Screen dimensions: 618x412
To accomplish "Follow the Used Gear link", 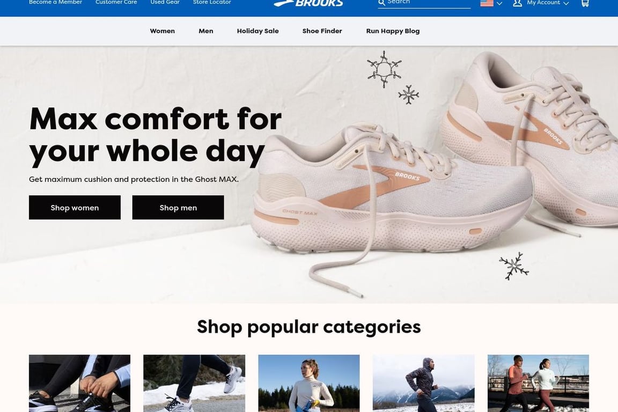I will (165, 2).
